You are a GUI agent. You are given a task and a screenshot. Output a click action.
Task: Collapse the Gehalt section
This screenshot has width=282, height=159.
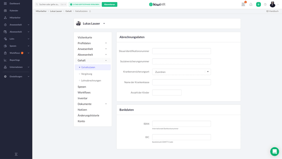point(92,60)
